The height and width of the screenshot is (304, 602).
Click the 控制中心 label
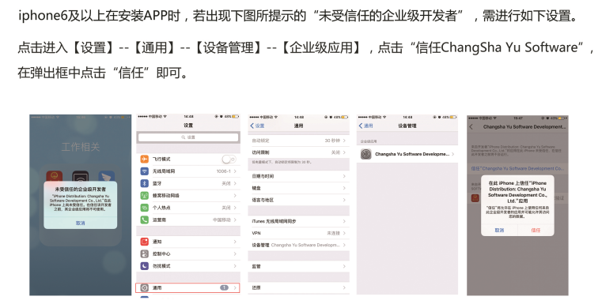click(161, 253)
